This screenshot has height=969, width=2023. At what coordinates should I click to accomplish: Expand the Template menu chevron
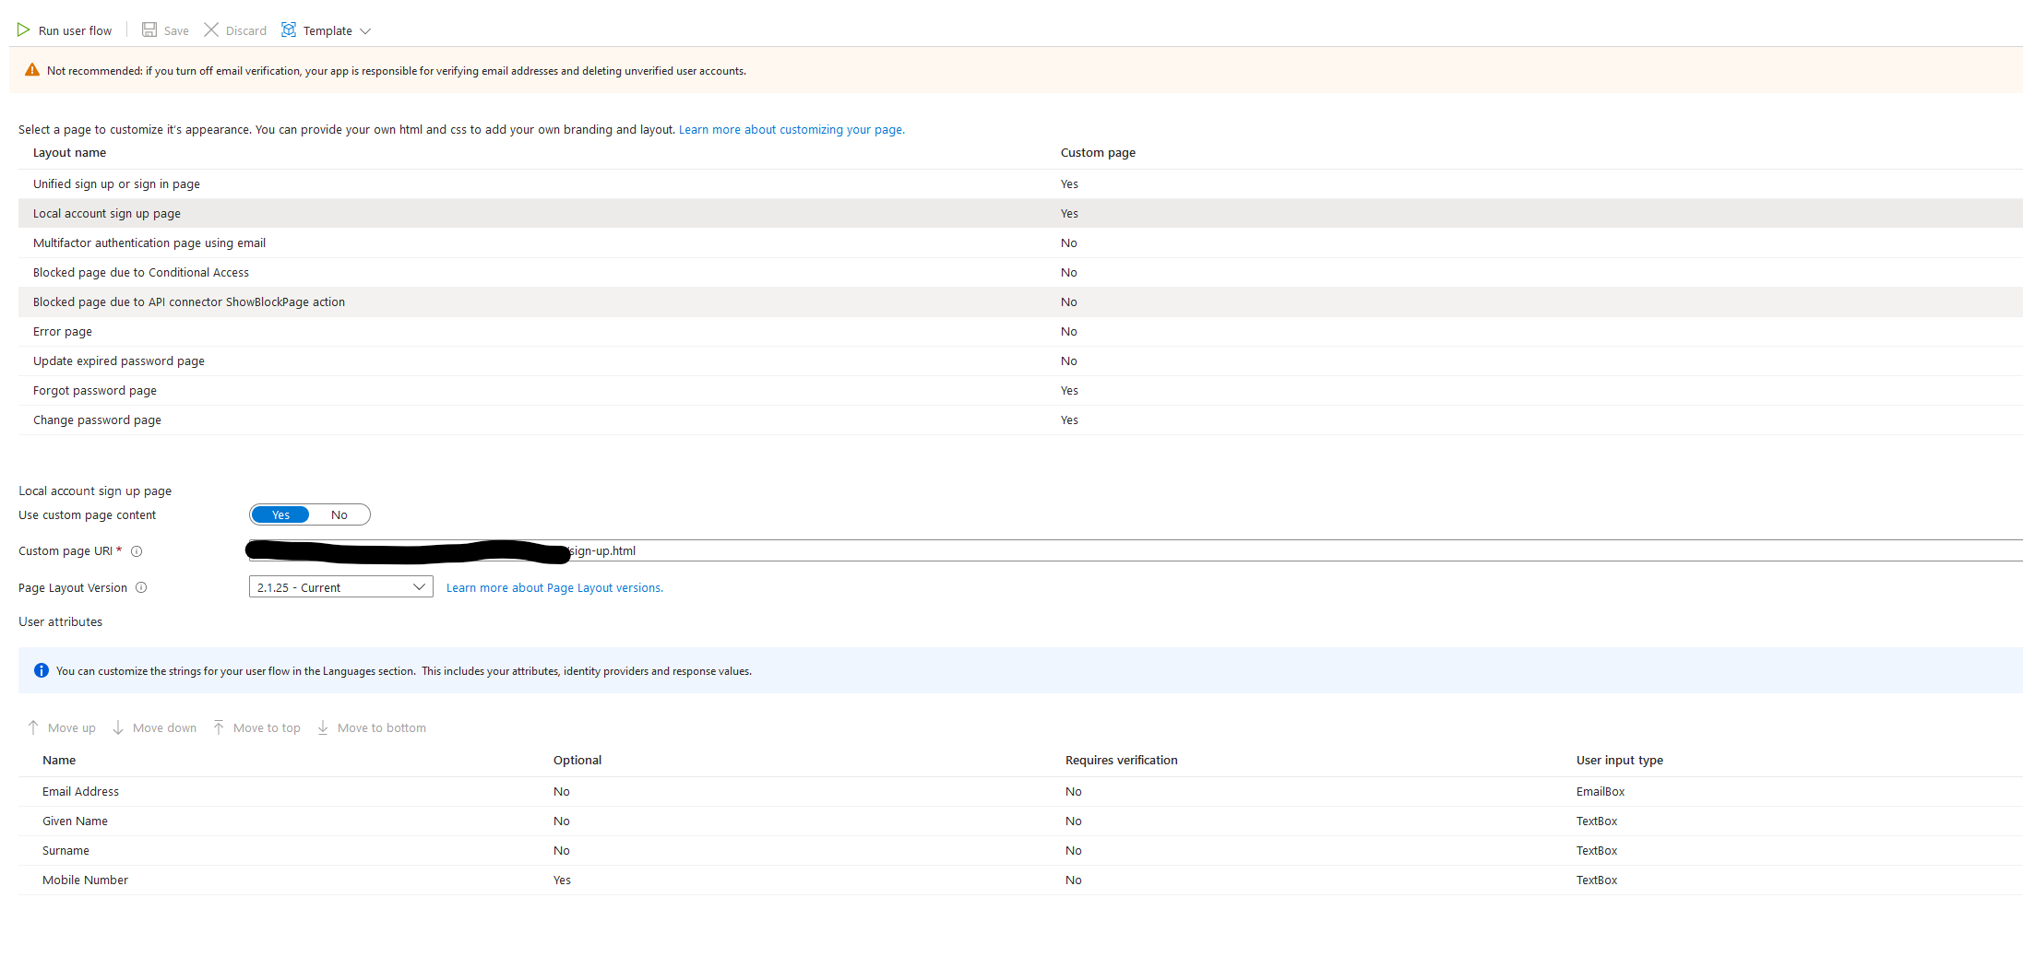pos(366,30)
